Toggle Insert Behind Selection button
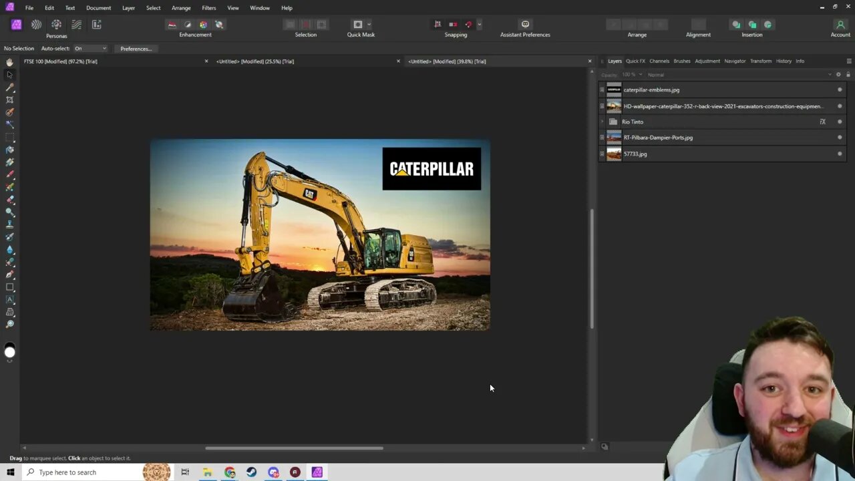 (x=736, y=25)
